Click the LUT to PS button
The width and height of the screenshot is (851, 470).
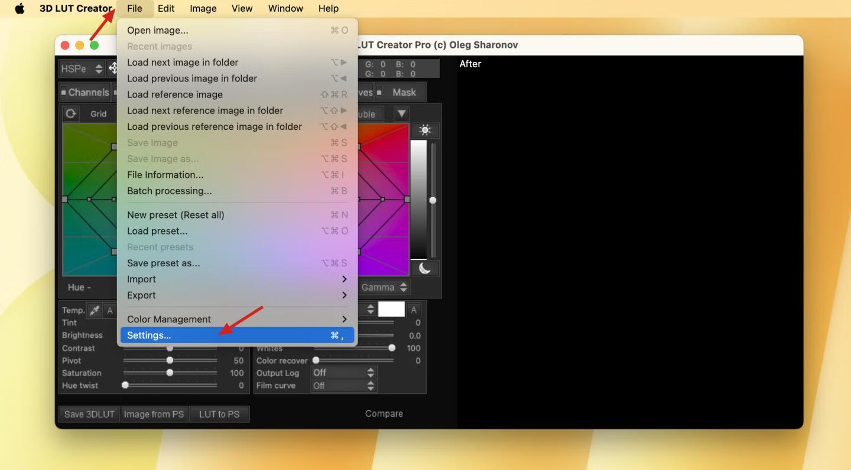pyautogui.click(x=219, y=414)
